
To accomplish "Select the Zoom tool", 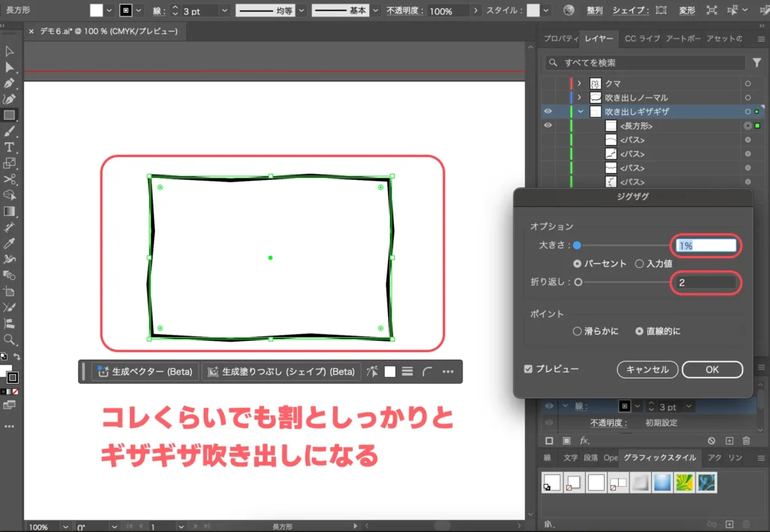I will (x=10, y=340).
